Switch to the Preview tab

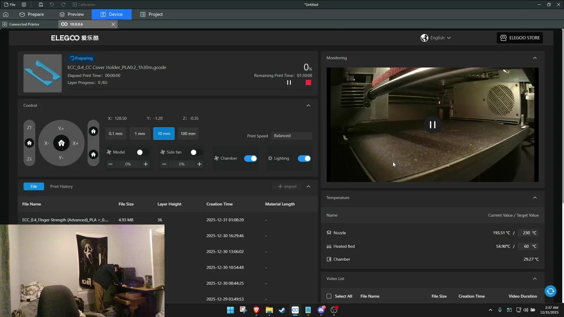(x=72, y=14)
